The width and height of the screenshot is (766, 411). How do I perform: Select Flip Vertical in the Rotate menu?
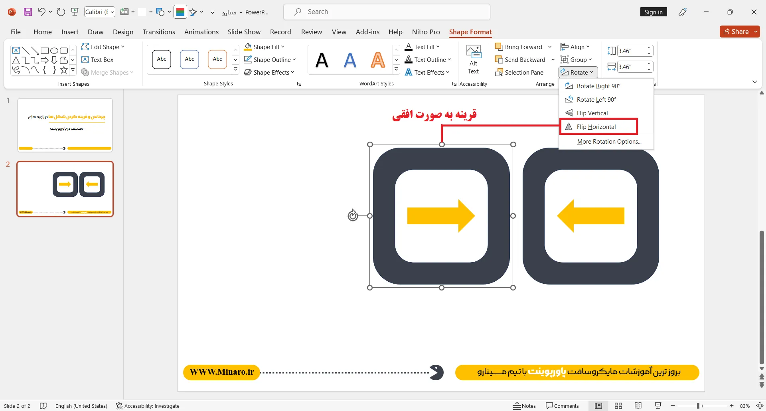(606, 113)
